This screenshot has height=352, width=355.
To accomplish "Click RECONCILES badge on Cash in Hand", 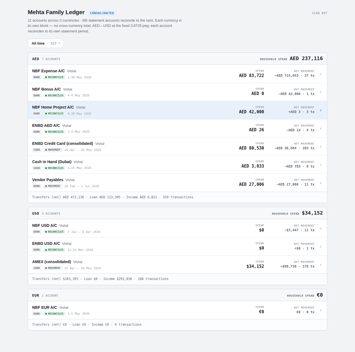I will 54,168.
